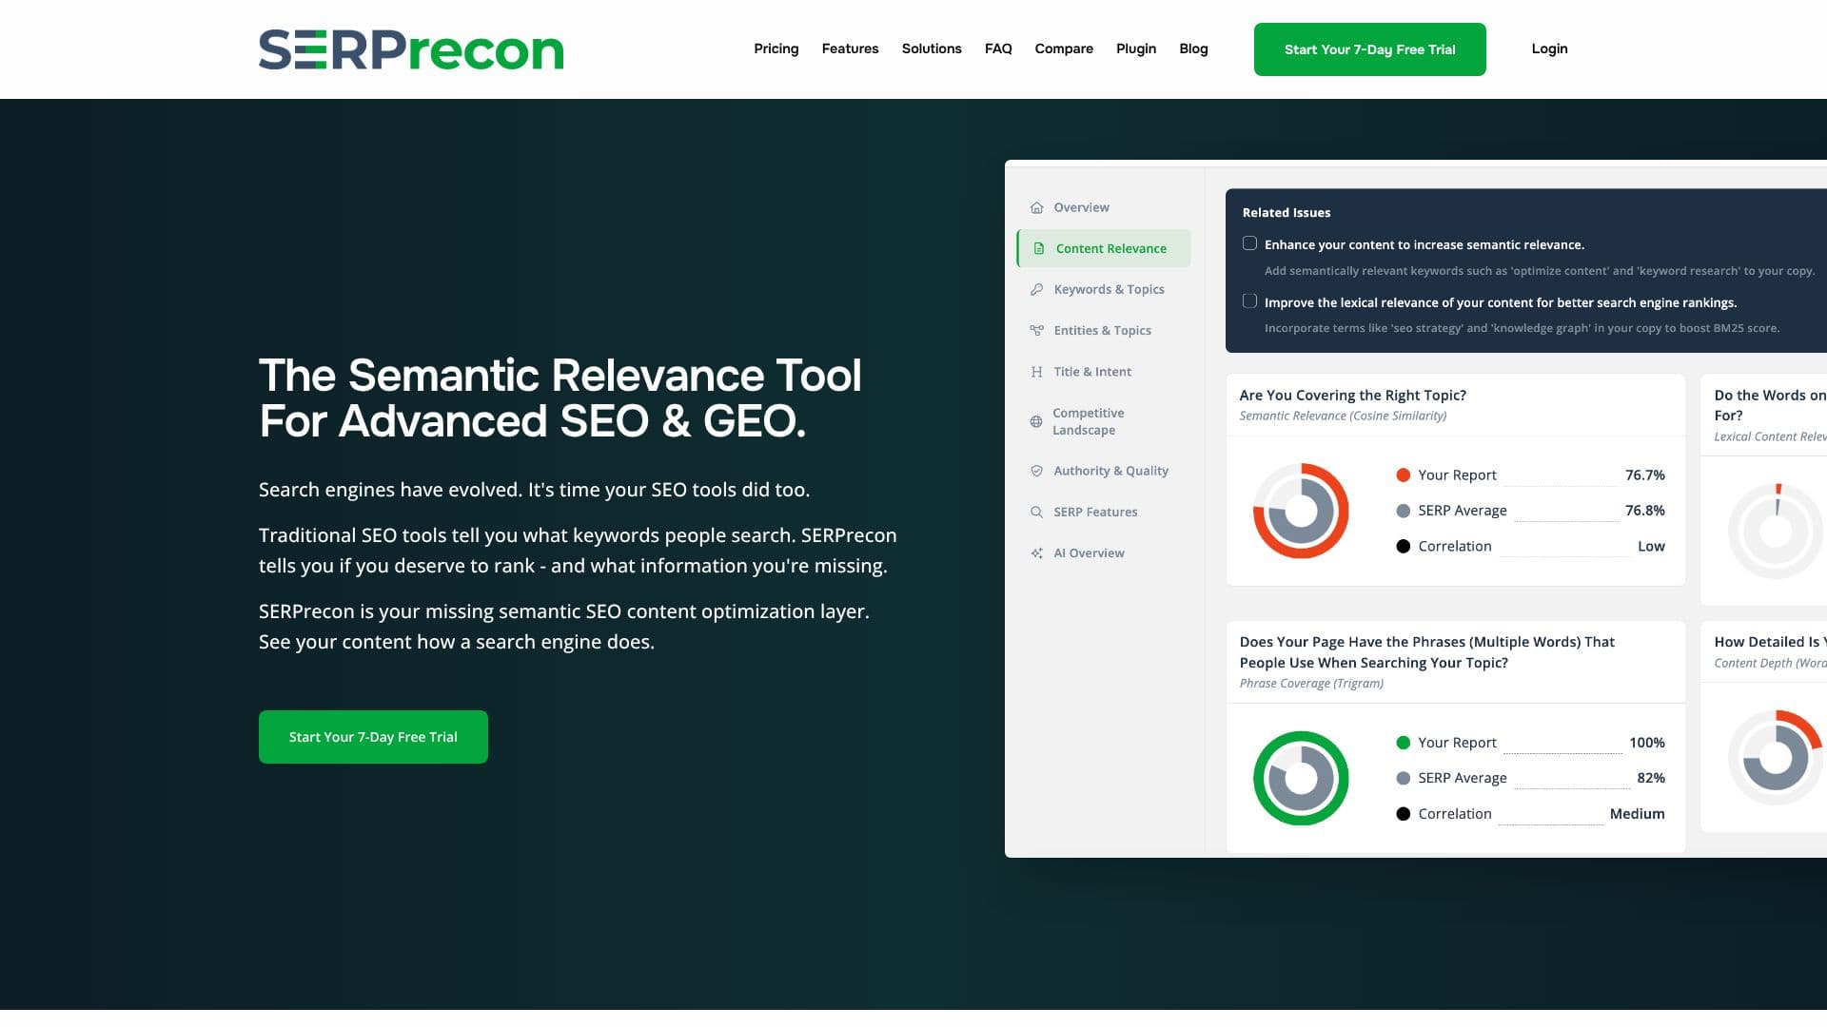Select Content Relevance sidebar tab
This screenshot has width=1827, height=1027.
point(1104,248)
